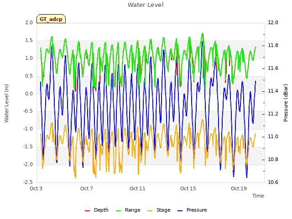Click the red Depth legend swatch
This screenshot has height=219, width=292.
point(87,211)
